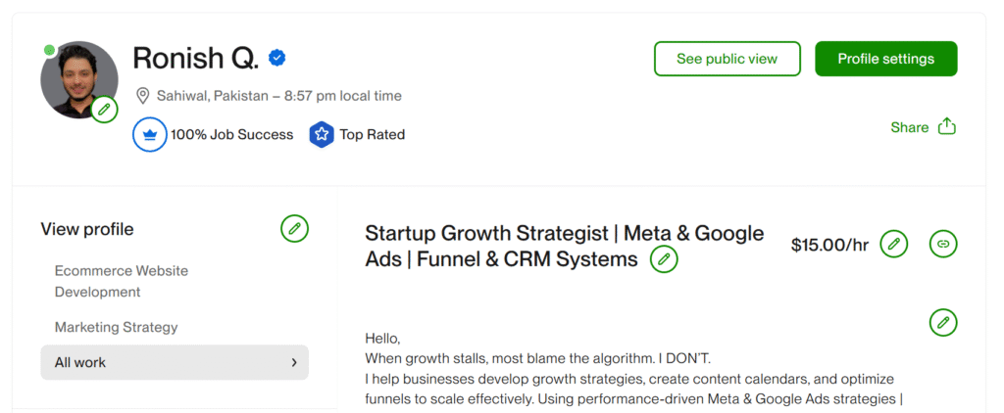This screenshot has height=413, width=1004.
Task: Select Ecommerce Website Development profile
Action: [121, 281]
